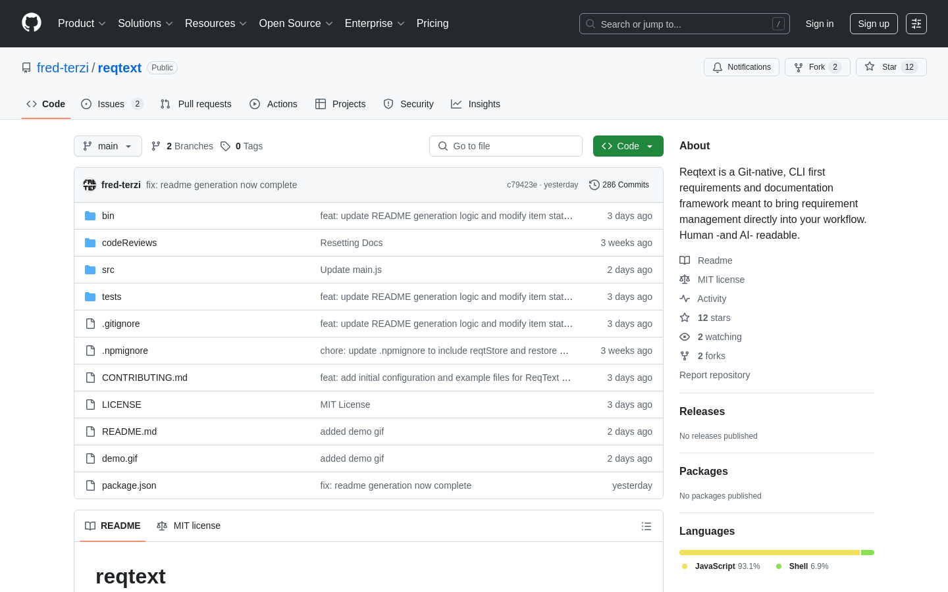The width and height of the screenshot is (948, 592).
Task: Switch to the Issues tab
Action: click(112, 104)
